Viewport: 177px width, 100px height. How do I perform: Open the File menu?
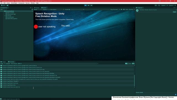tap(1, 3)
